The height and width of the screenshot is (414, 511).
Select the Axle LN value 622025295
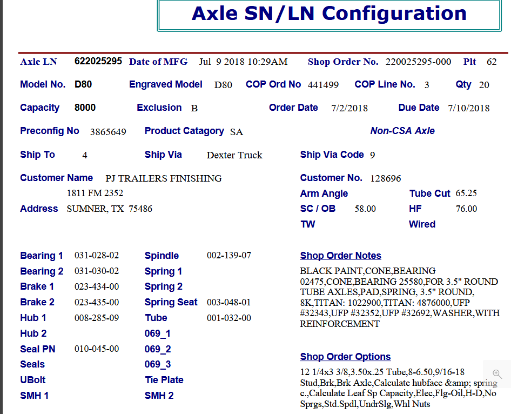98,61
